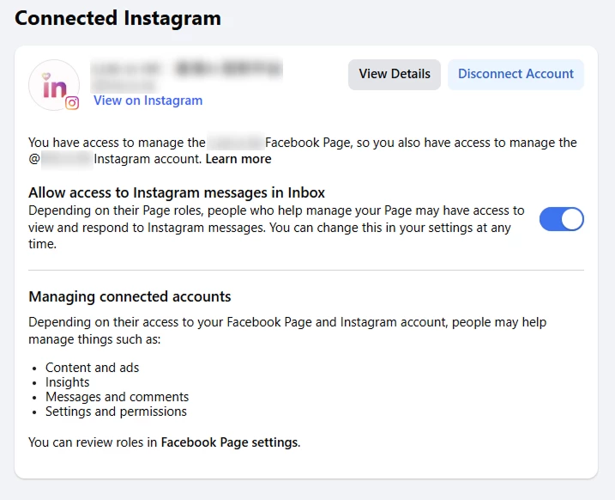Click the blurred Instagram handle after @
615x500 pixels.
65,159
